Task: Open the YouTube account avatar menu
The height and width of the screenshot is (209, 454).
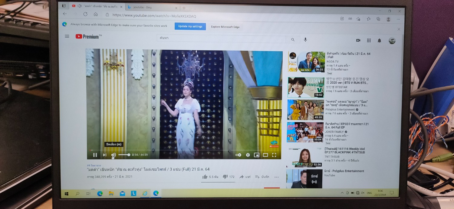Action: (392, 41)
